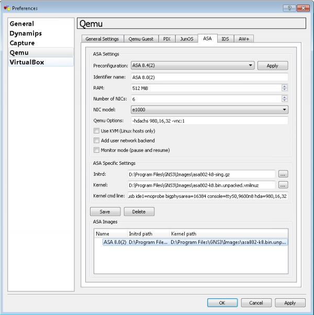Open the Preconfiguration dropdown
Viewport: 314px width, 315px height.
point(193,65)
